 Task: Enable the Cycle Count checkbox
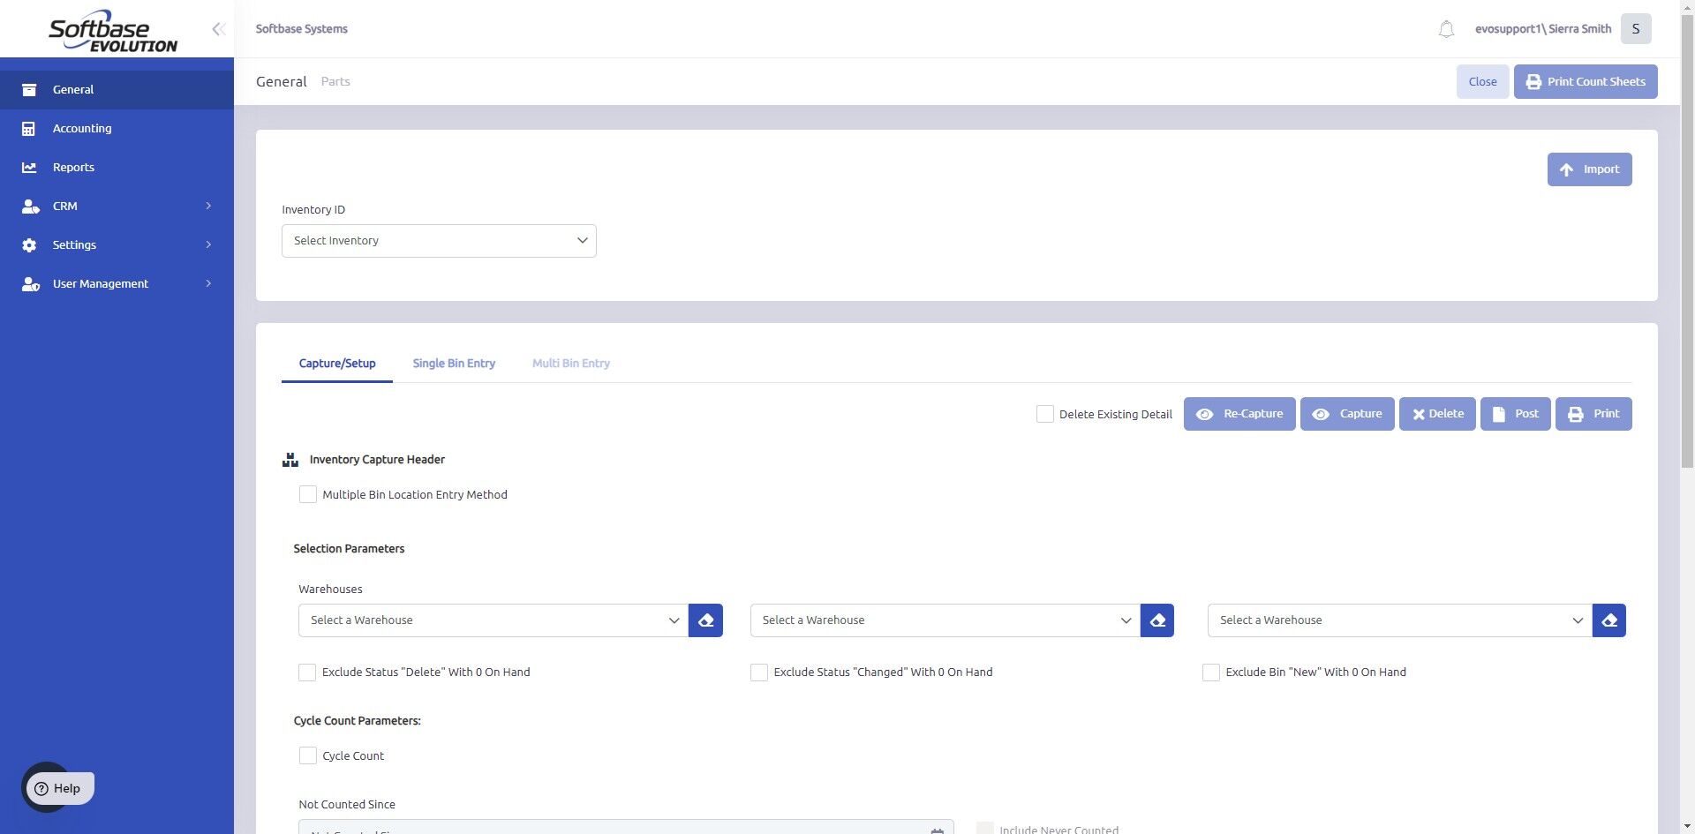point(308,756)
